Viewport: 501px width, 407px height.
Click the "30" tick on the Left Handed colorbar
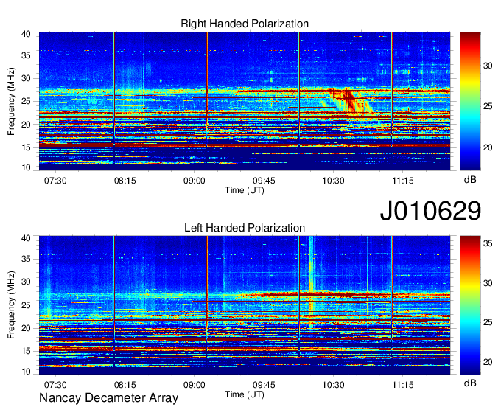pos(488,283)
